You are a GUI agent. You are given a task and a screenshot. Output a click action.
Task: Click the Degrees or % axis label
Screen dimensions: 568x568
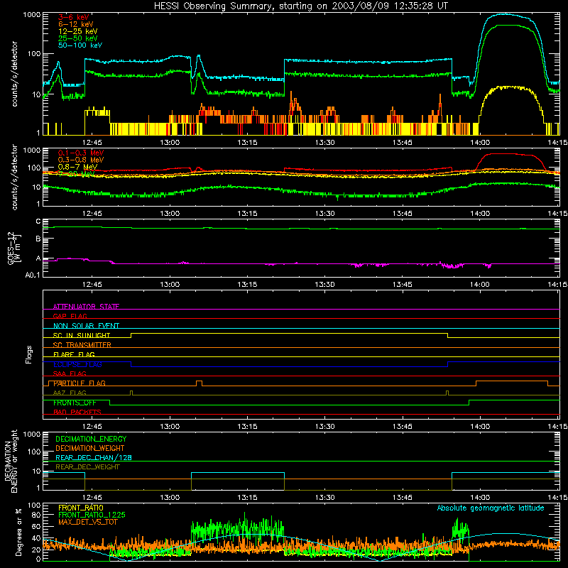pos(18,532)
